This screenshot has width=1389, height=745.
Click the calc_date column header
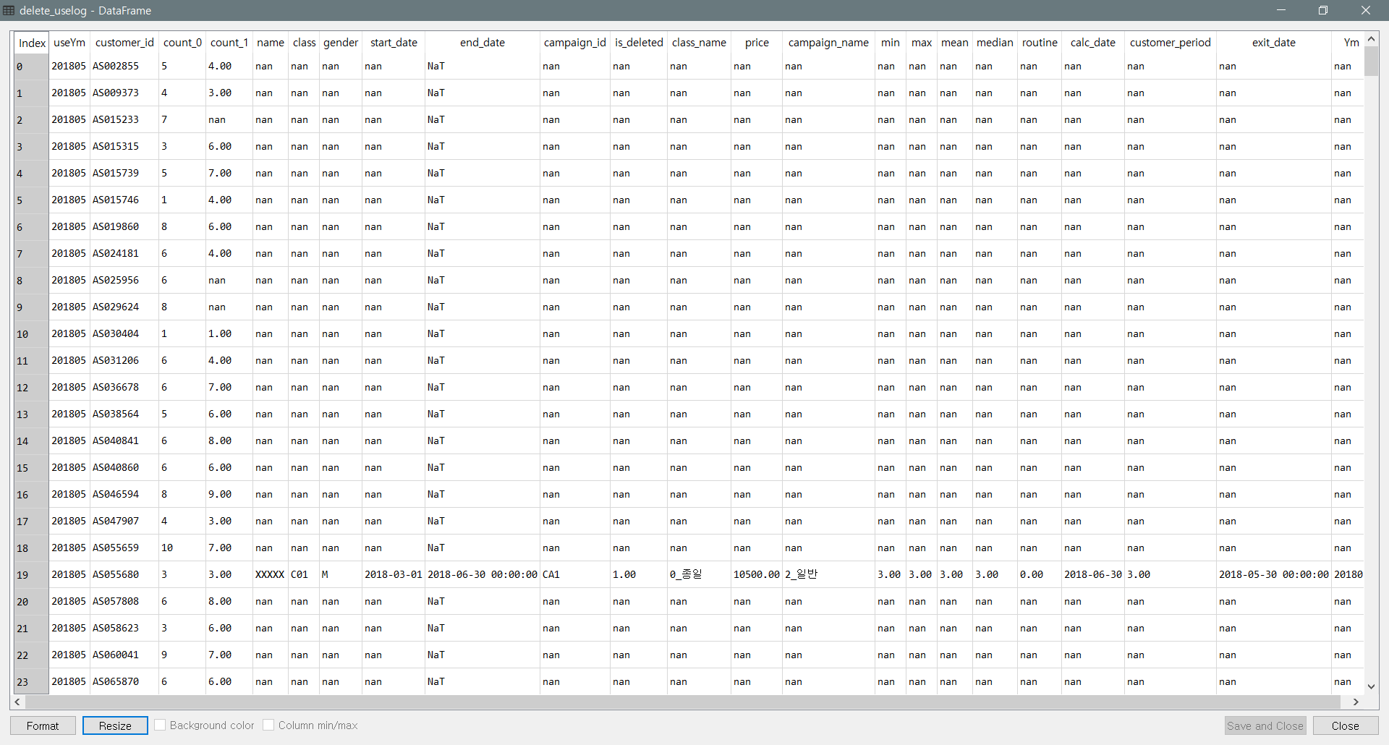click(x=1093, y=43)
